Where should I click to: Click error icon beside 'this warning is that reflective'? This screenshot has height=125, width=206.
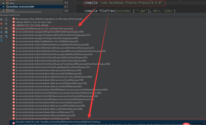tap(14, 19)
